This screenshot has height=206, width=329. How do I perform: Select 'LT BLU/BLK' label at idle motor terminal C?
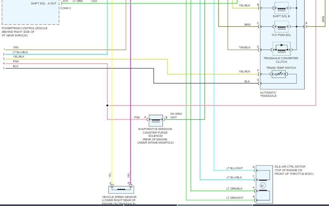pyautogui.click(x=234, y=178)
